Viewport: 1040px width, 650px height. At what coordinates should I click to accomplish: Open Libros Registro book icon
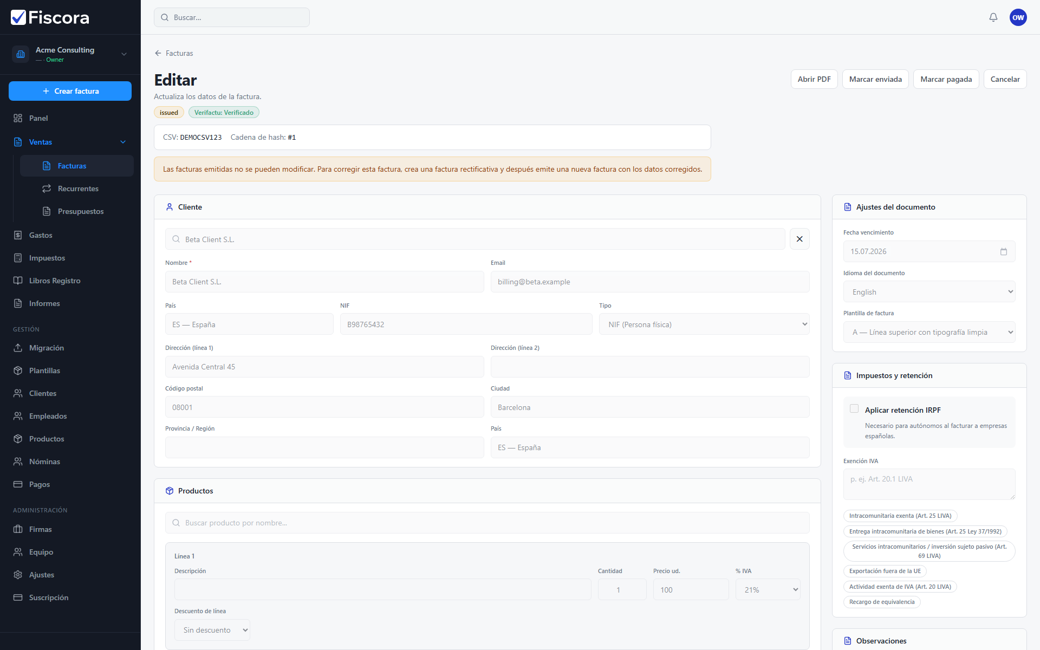coord(18,281)
